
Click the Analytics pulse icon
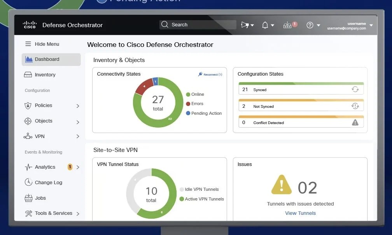pyautogui.click(x=28, y=167)
